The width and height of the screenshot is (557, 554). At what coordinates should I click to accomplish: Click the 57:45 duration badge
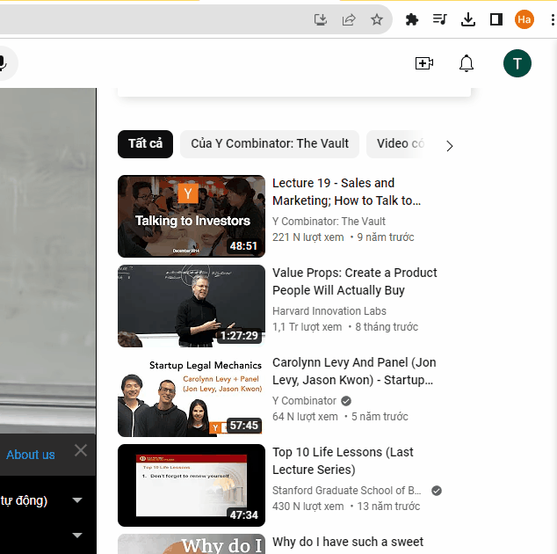point(243,426)
